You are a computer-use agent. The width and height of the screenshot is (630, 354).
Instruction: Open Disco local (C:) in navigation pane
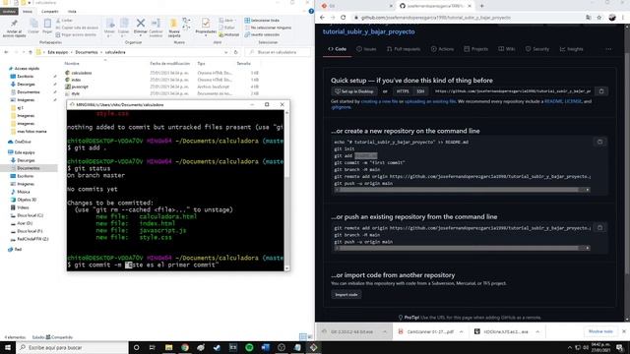coord(30,215)
